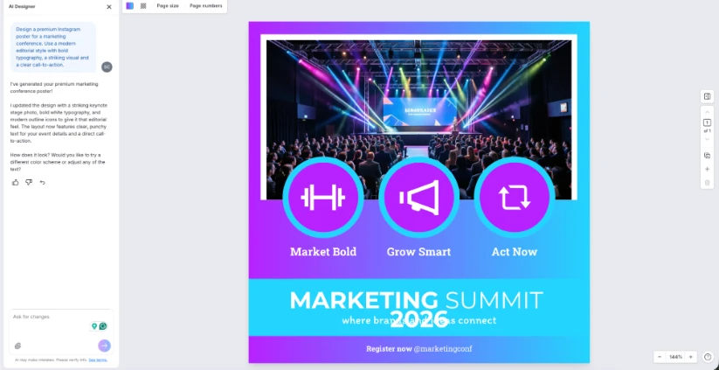Zoom out with the minus button
This screenshot has height=370, width=719.
[660, 357]
